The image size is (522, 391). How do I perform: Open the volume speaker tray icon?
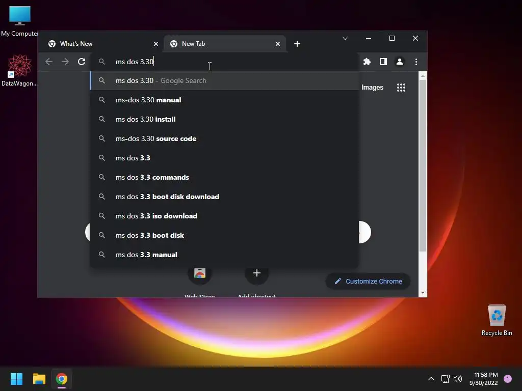(458, 379)
